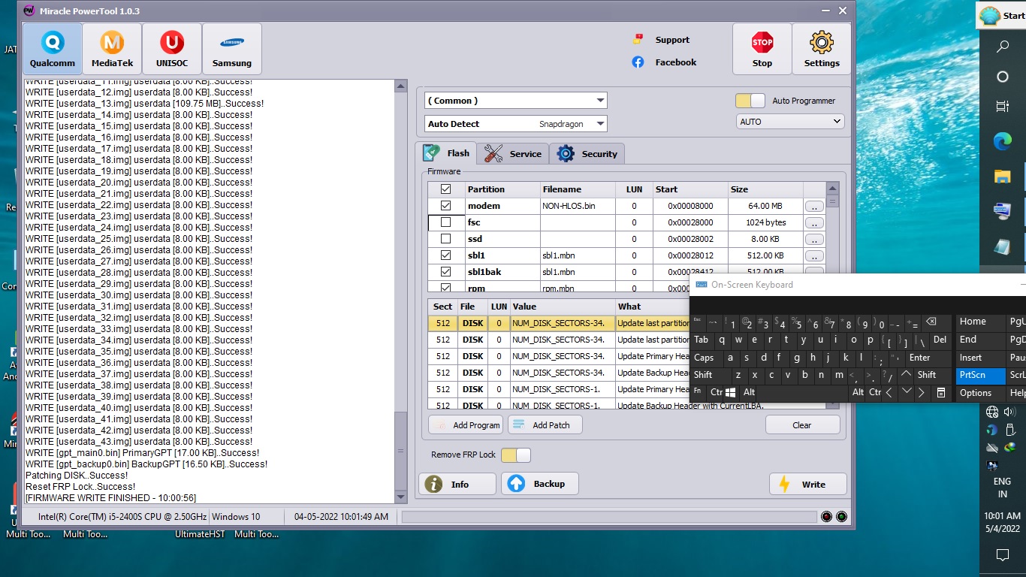The height and width of the screenshot is (577, 1026).
Task: Browse file for the modem partition
Action: click(x=814, y=206)
